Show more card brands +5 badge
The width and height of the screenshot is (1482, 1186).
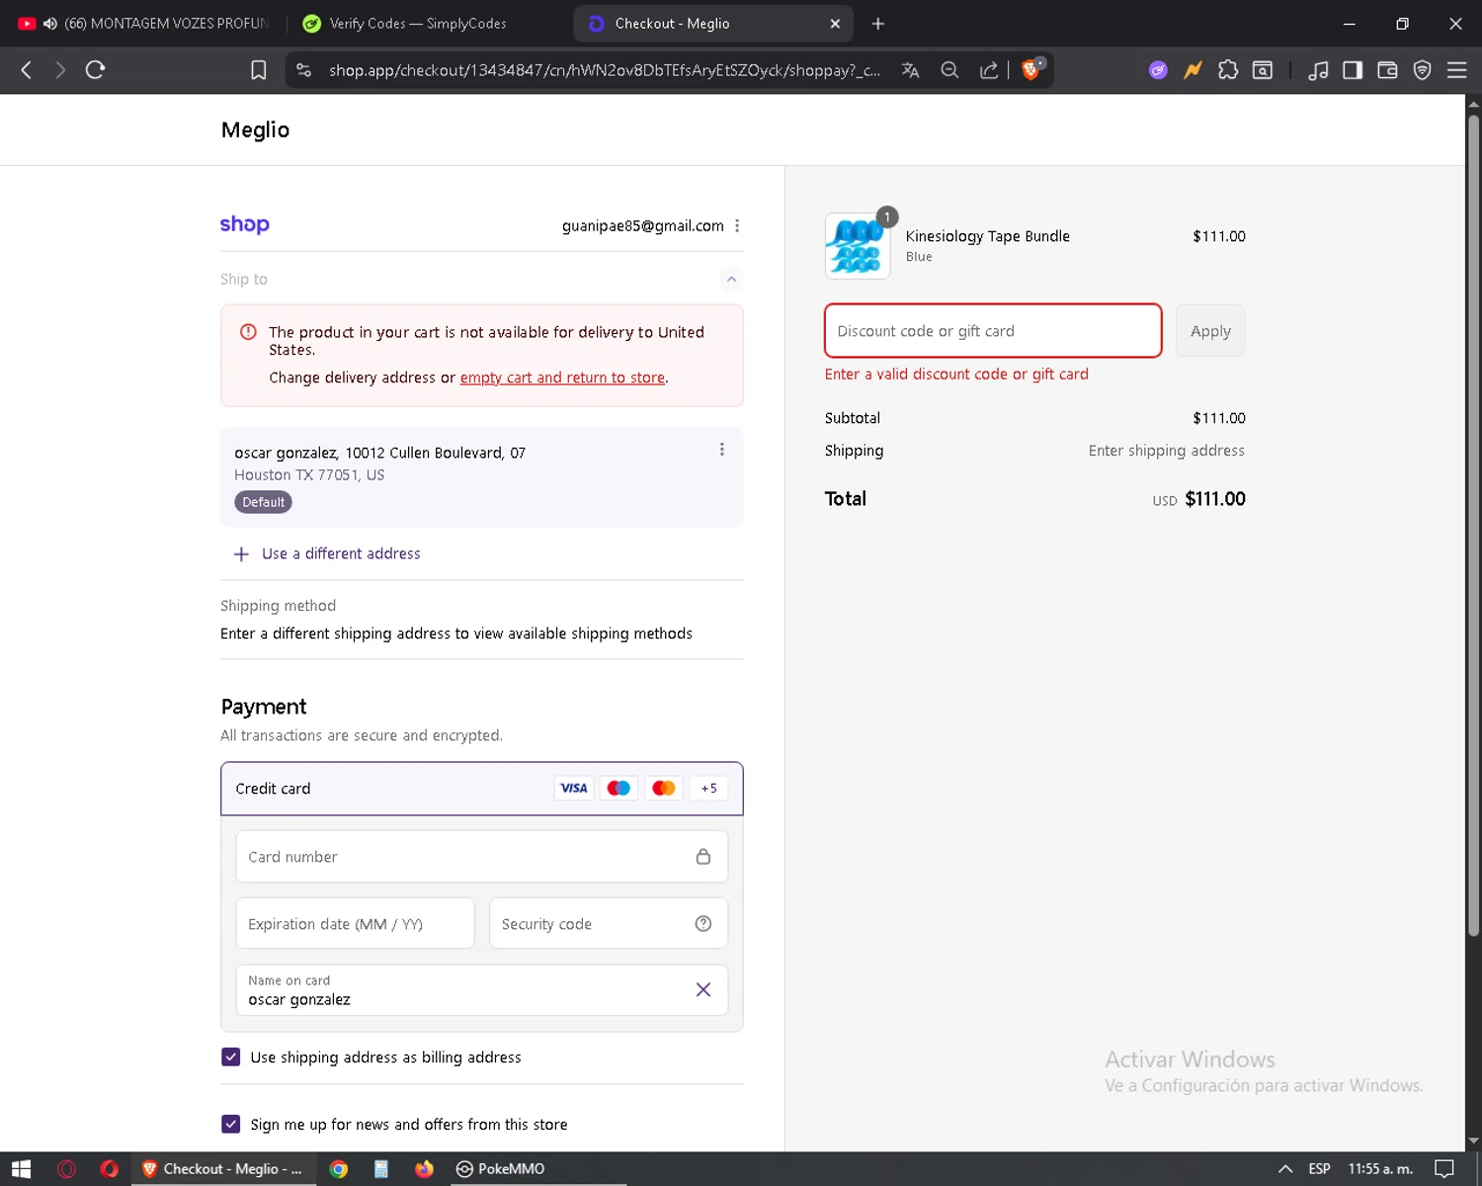tap(708, 789)
